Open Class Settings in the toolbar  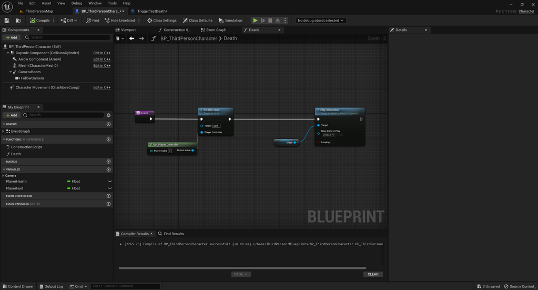[x=161, y=21]
